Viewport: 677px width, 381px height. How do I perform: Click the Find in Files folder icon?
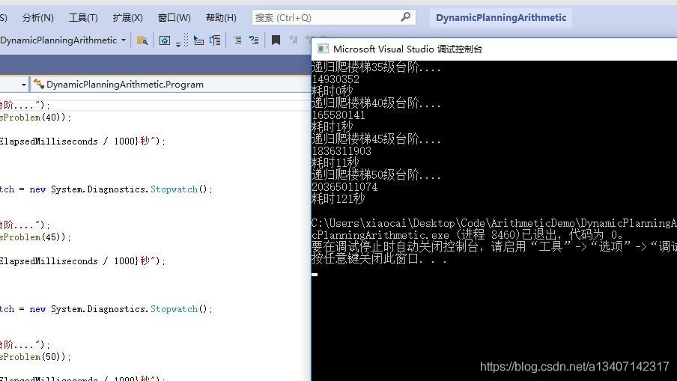[x=142, y=40]
